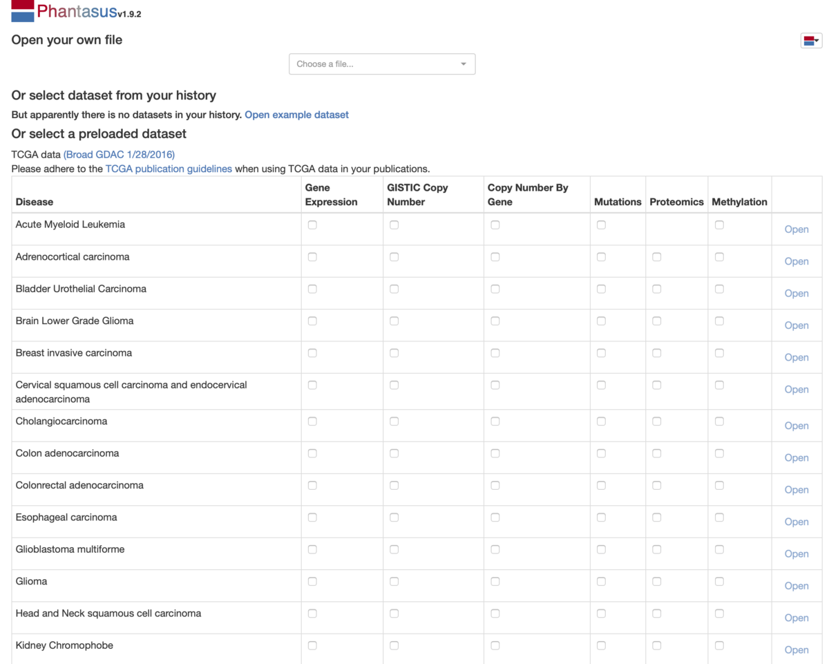Check Gene Expression for Acute Myeloid Leukemia
This screenshot has height=664, width=829.
pos(312,225)
